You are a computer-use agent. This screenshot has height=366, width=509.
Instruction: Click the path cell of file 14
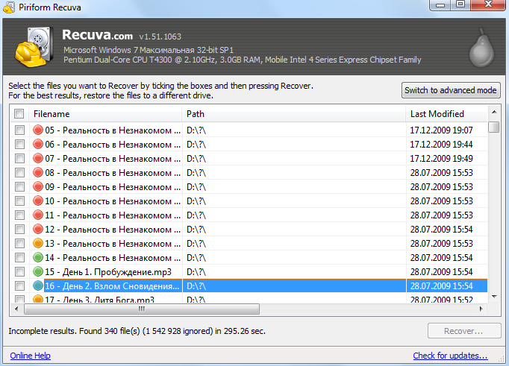[x=294, y=257]
